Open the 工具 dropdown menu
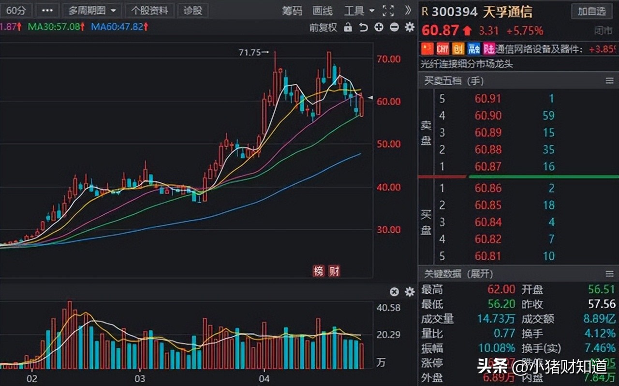Screen dimensions: 619x386 click(356, 10)
